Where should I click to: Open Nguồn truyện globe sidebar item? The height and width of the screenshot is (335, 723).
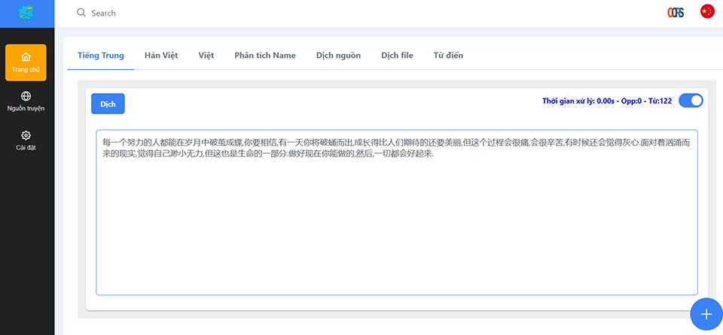tap(26, 101)
